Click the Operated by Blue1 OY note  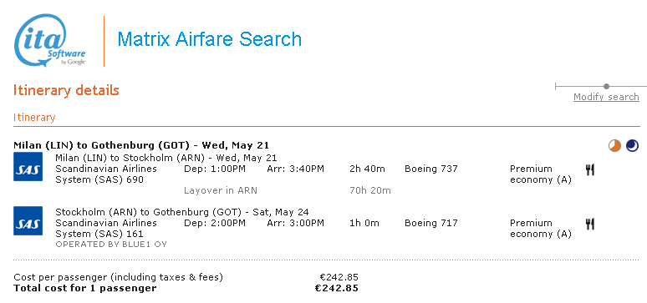(x=111, y=244)
